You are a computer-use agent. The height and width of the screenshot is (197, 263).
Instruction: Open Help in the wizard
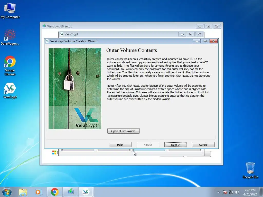[120, 145]
